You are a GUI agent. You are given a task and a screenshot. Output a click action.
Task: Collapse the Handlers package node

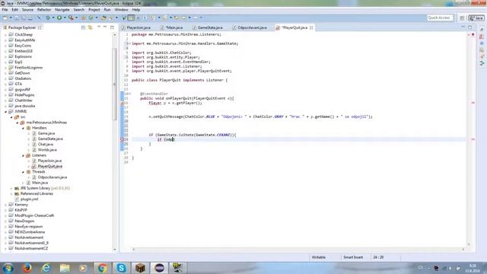pos(23,128)
